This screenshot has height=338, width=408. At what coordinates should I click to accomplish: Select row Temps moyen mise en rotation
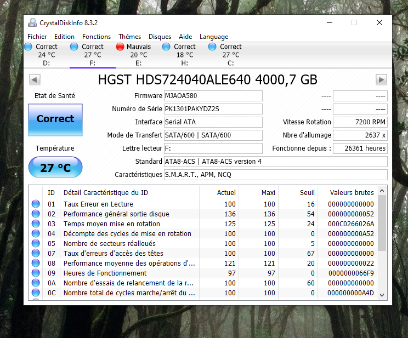pyautogui.click(x=203, y=224)
